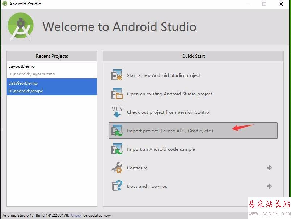This screenshot has width=291, height=219.
Task: Click the Import project icon
Action: pos(117,130)
